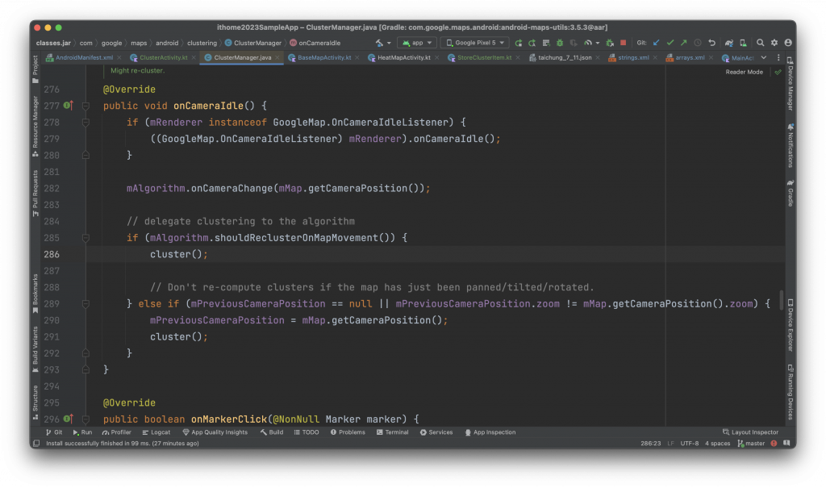Image resolution: width=826 pixels, height=488 pixels.
Task: Open the Terminal tool window
Action: pyautogui.click(x=393, y=432)
